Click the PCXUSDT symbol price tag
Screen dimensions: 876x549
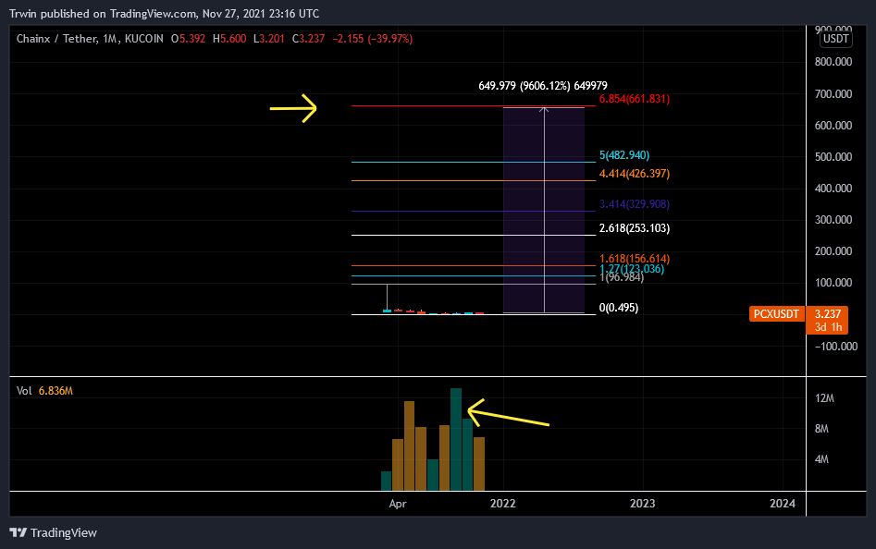(776, 314)
